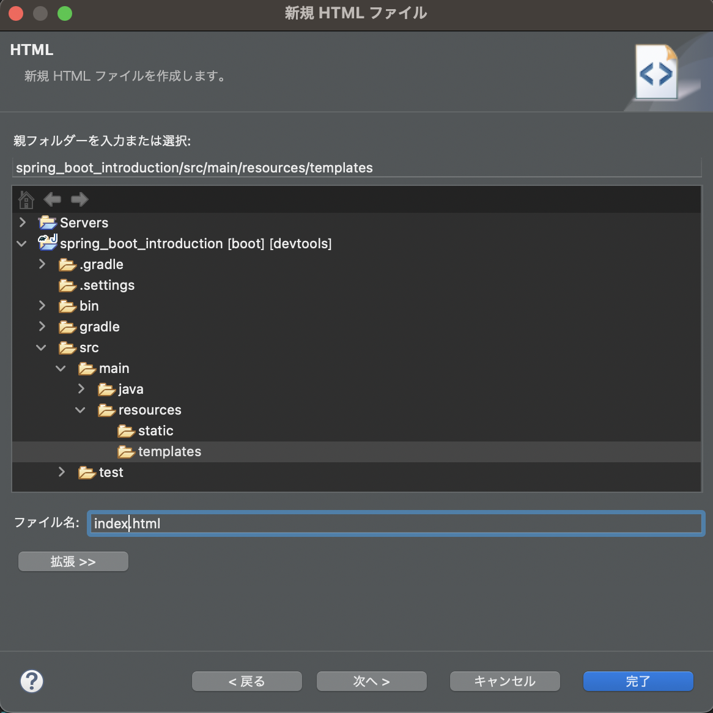The width and height of the screenshot is (713, 713).
Task: Click the forward arrow navigation icon
Action: [79, 199]
